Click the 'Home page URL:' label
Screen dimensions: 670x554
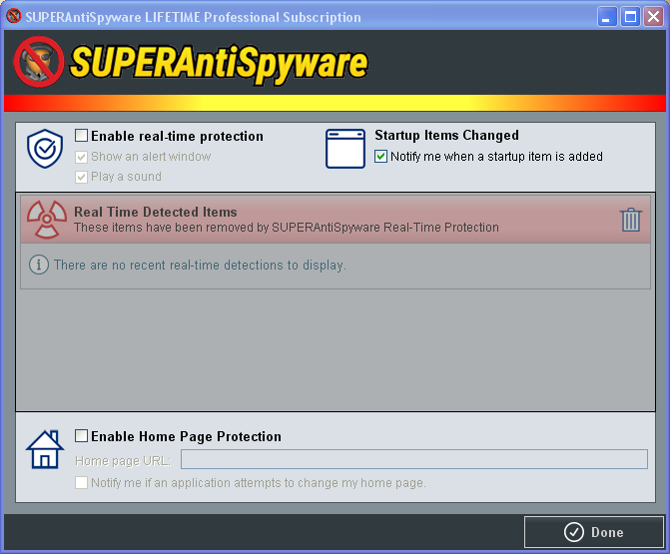[x=123, y=461]
